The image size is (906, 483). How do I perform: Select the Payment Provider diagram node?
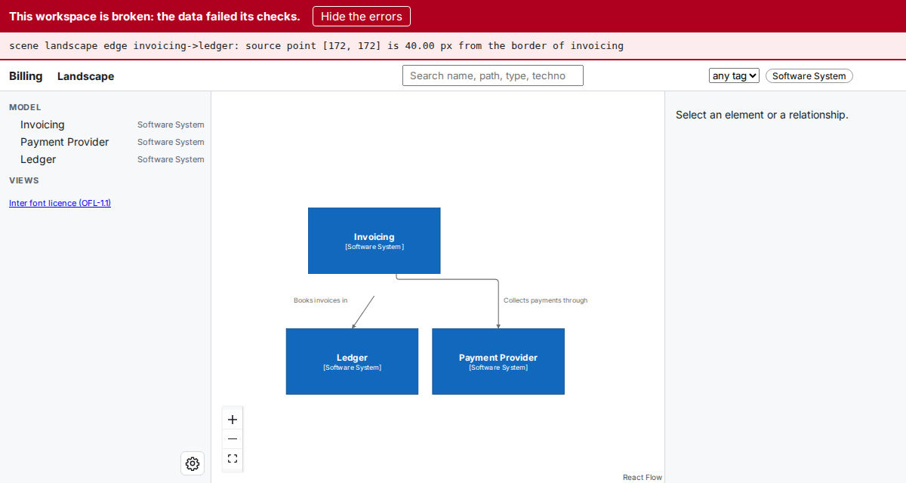[x=498, y=361]
